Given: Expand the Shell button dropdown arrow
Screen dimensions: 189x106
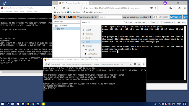Looking at the screenshot, I should point(157,22).
